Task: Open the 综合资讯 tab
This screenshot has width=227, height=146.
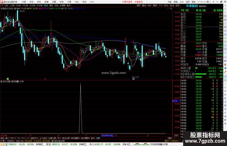Action: (x=29, y=141)
